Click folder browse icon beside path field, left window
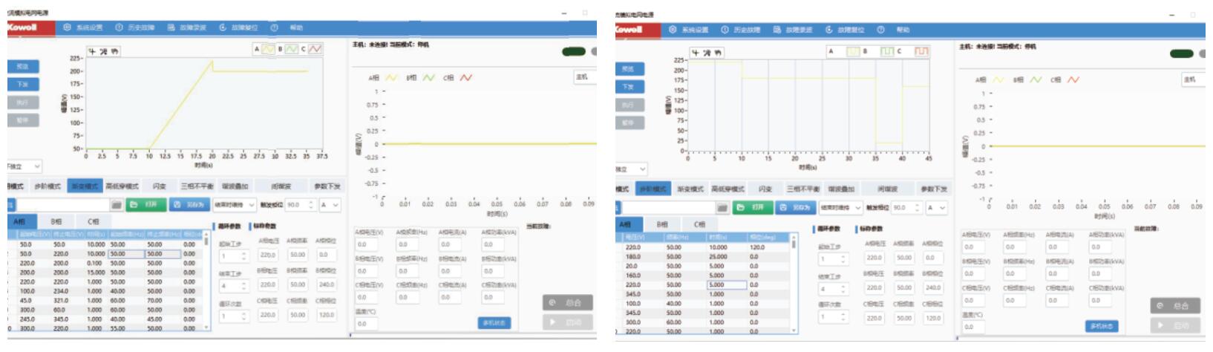Image resolution: width=1213 pixels, height=352 pixels. 117,204
